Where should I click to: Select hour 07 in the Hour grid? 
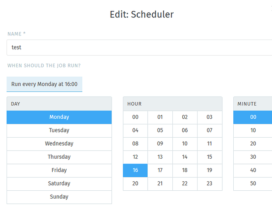coord(209,131)
